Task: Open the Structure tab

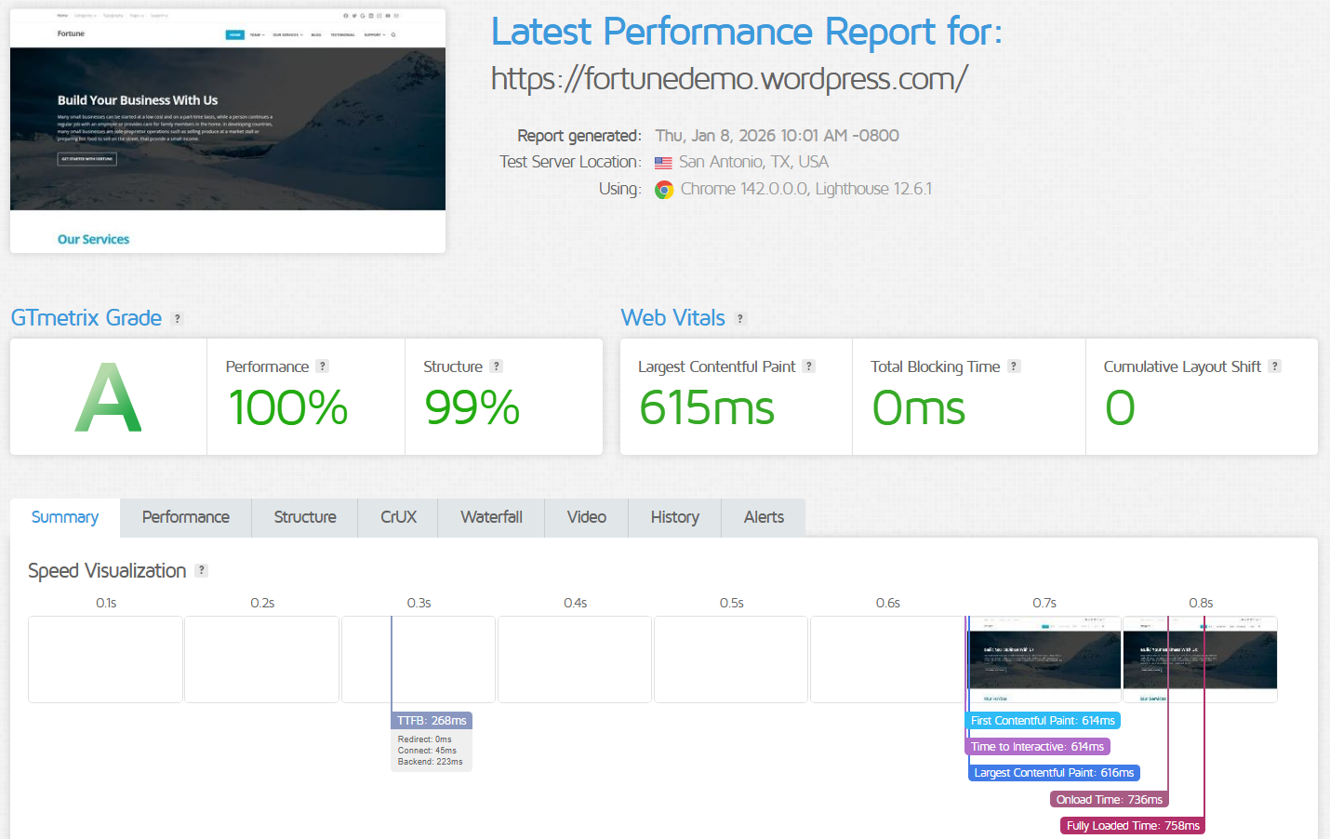Action: (x=305, y=517)
